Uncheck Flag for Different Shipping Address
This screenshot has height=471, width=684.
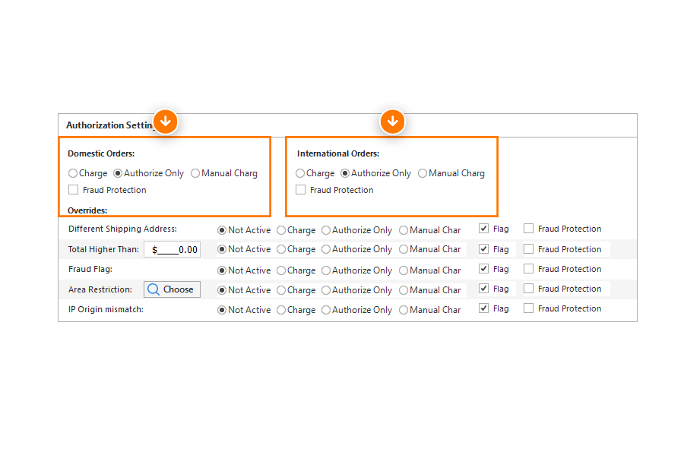click(x=484, y=229)
